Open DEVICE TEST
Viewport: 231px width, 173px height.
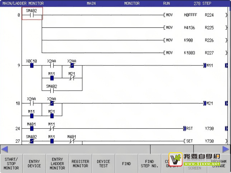point(103,163)
